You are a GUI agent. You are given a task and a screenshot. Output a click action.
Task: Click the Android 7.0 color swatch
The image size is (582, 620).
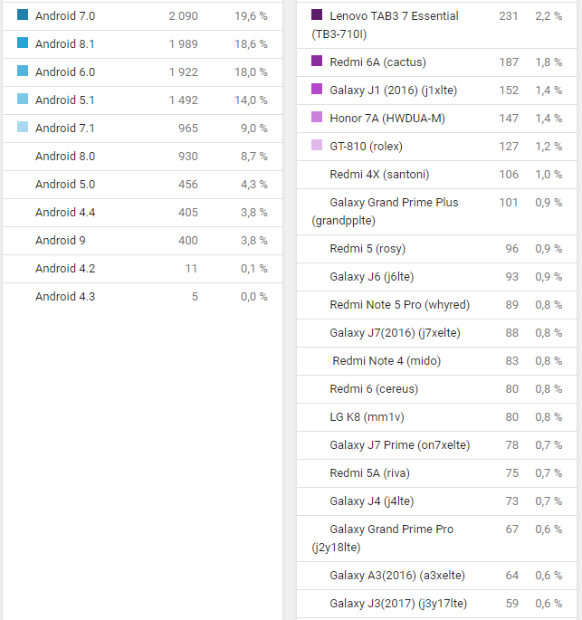(23, 14)
